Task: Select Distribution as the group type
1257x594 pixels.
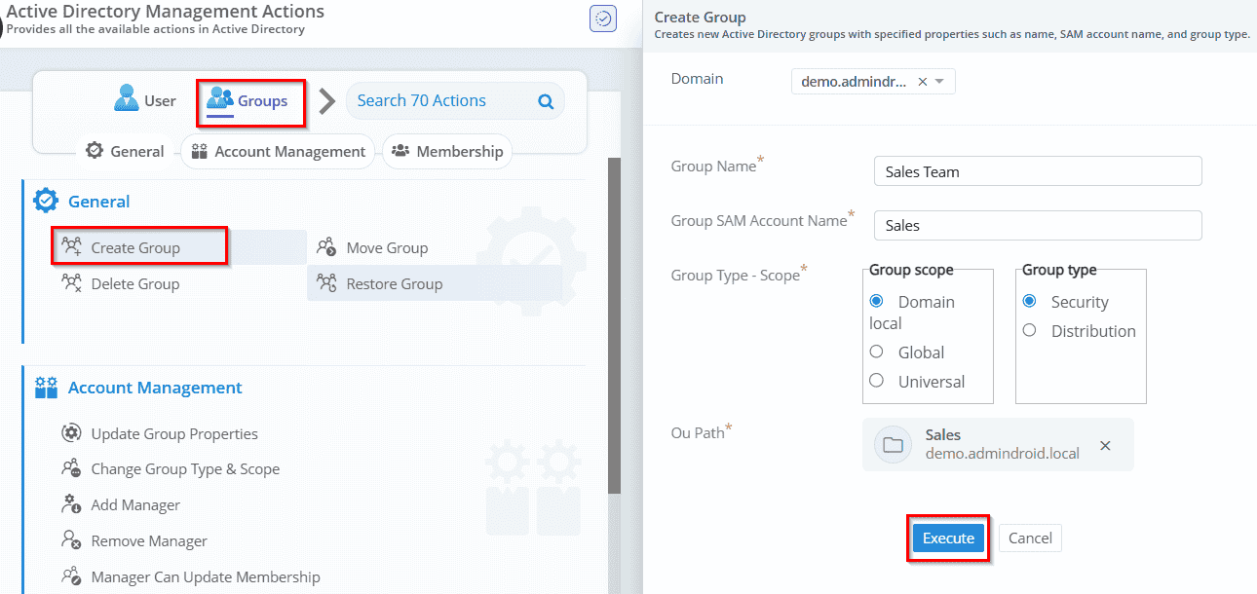Action: (1030, 331)
